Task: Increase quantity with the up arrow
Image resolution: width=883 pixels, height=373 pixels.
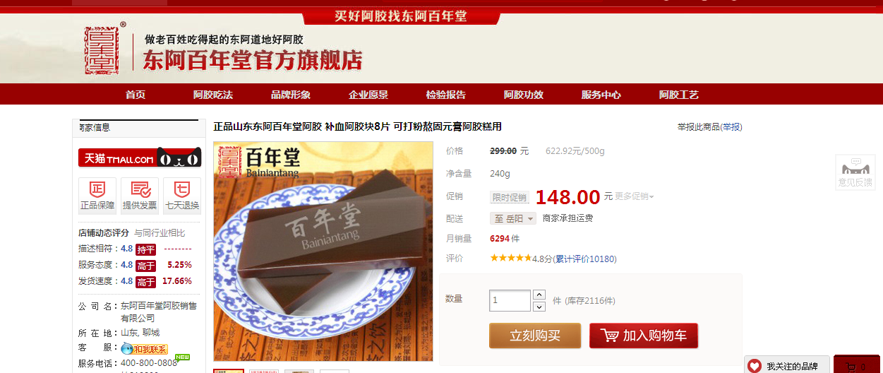Action: 539,295
